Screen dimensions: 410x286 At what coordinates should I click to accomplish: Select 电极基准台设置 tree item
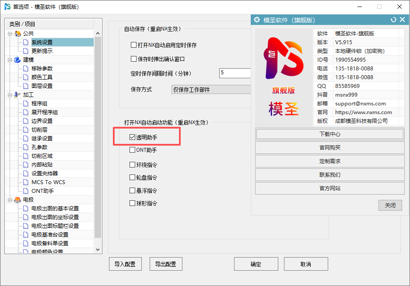click(x=50, y=235)
